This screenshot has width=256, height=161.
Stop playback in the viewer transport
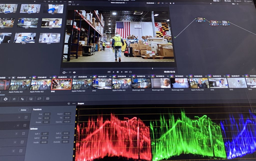click(118, 72)
